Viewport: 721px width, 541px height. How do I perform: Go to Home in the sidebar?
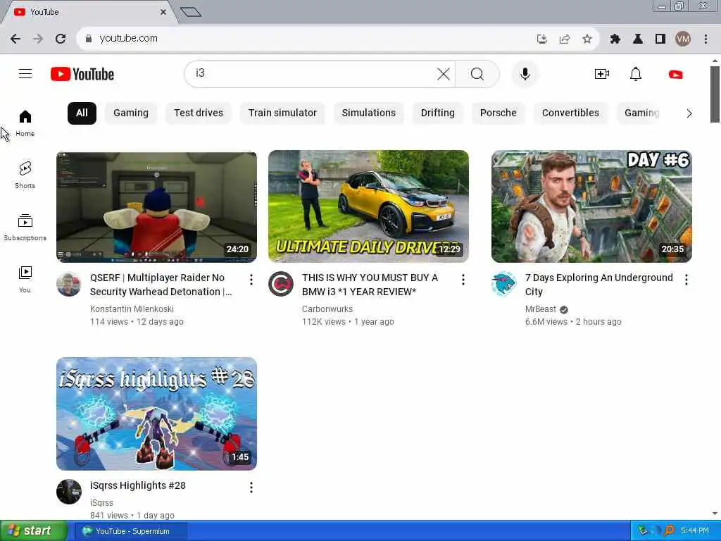[x=25, y=123]
